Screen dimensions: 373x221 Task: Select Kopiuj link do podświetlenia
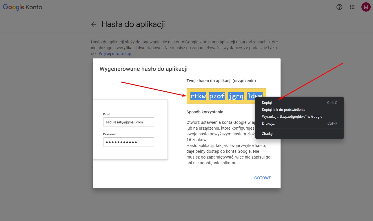click(299, 110)
